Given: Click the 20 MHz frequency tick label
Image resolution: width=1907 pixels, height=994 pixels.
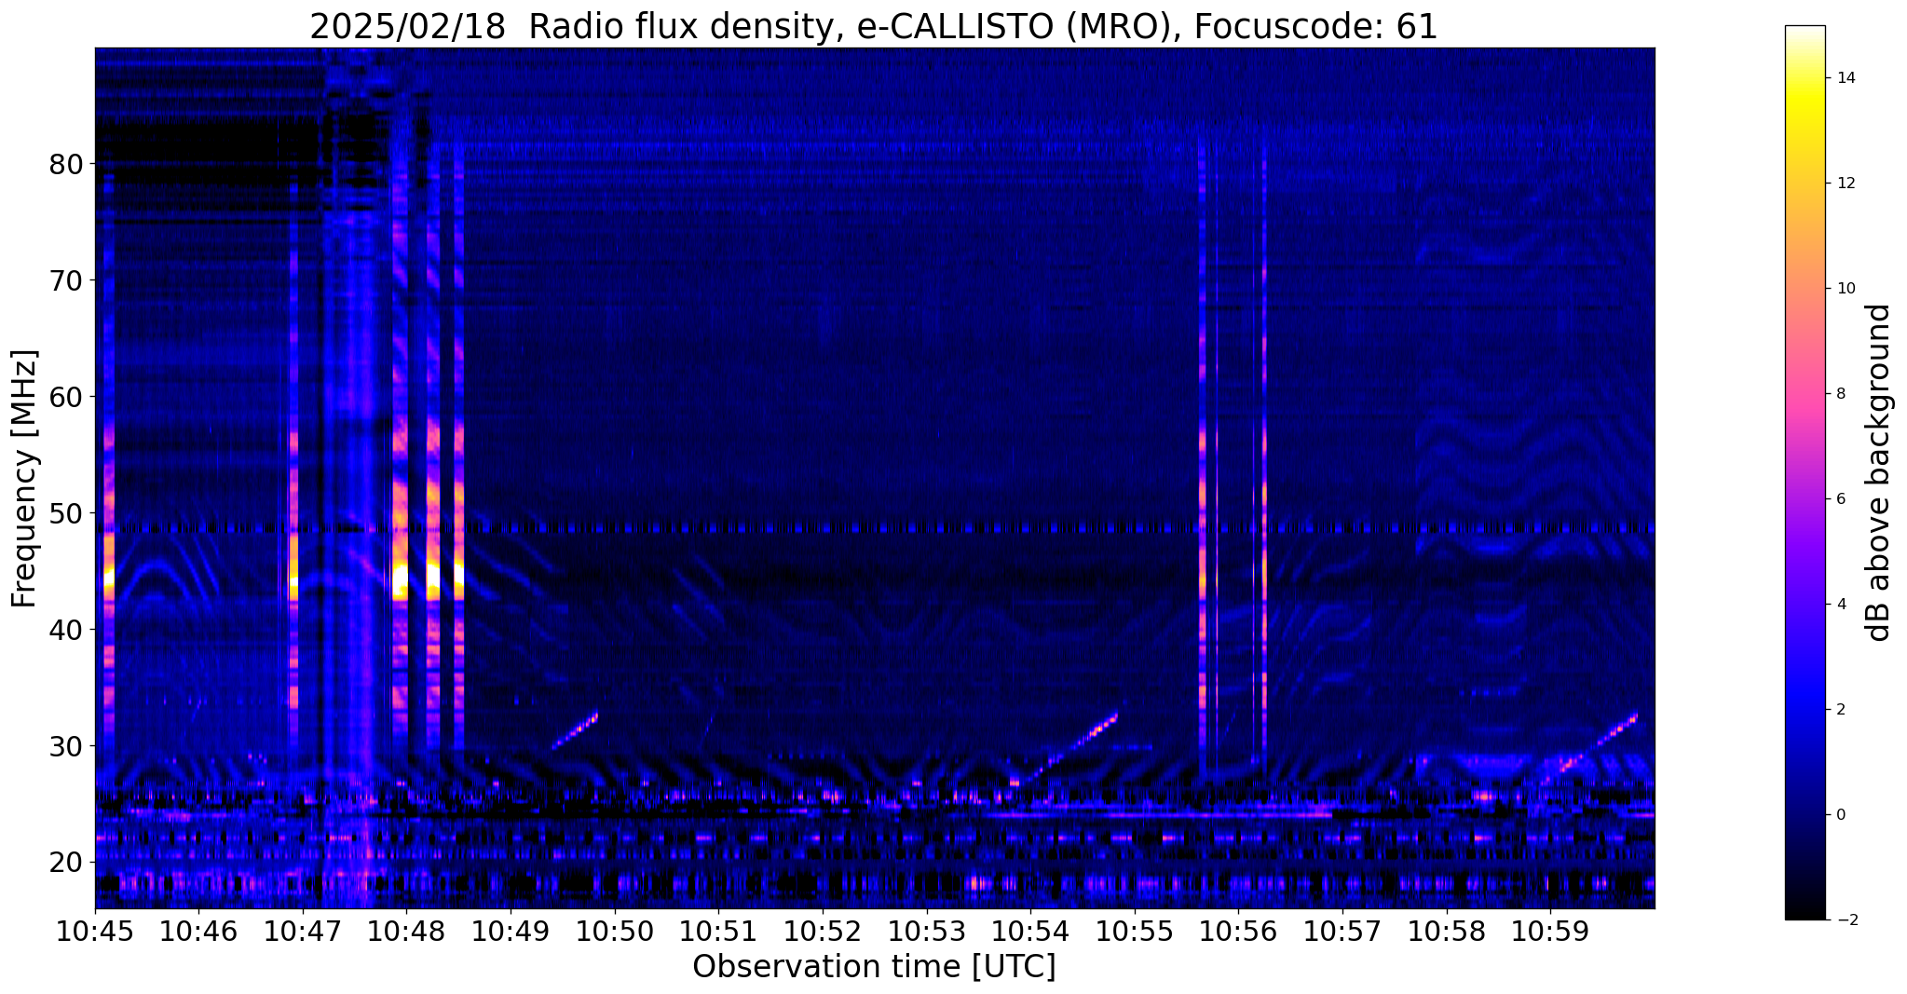Looking at the screenshot, I should [x=65, y=863].
